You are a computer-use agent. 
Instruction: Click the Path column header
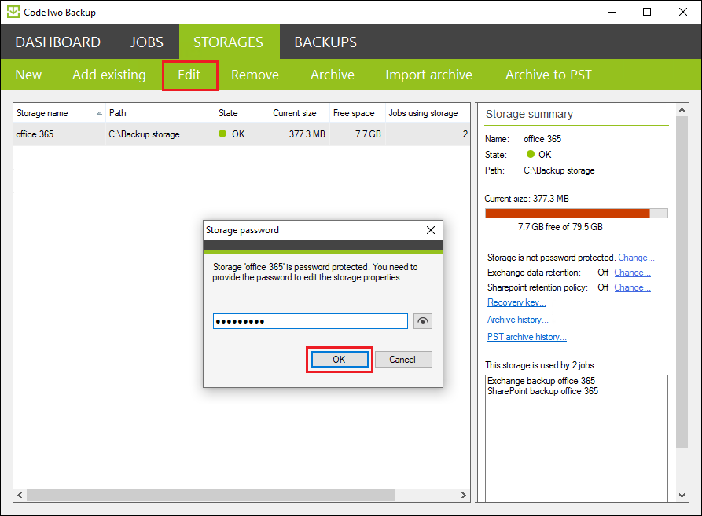160,113
